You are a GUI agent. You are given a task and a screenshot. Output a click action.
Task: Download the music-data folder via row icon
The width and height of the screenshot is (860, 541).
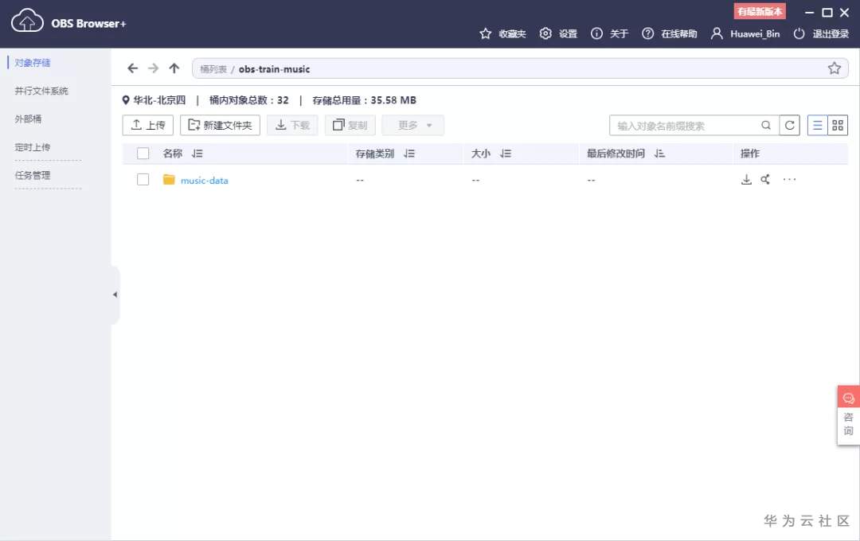point(746,179)
